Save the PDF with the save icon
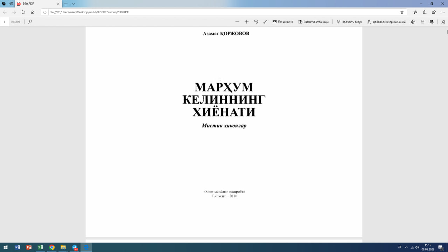The height and width of the screenshot is (252, 448). click(x=422, y=22)
